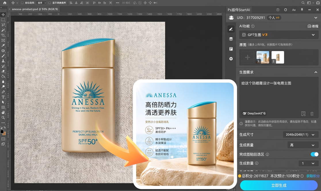321x191 pixels.
Task: Select the Magic Wand tool
Action: point(3,30)
